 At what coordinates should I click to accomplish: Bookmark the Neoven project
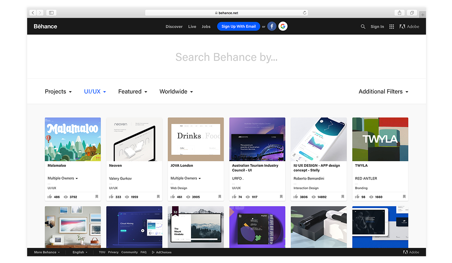coord(158,196)
